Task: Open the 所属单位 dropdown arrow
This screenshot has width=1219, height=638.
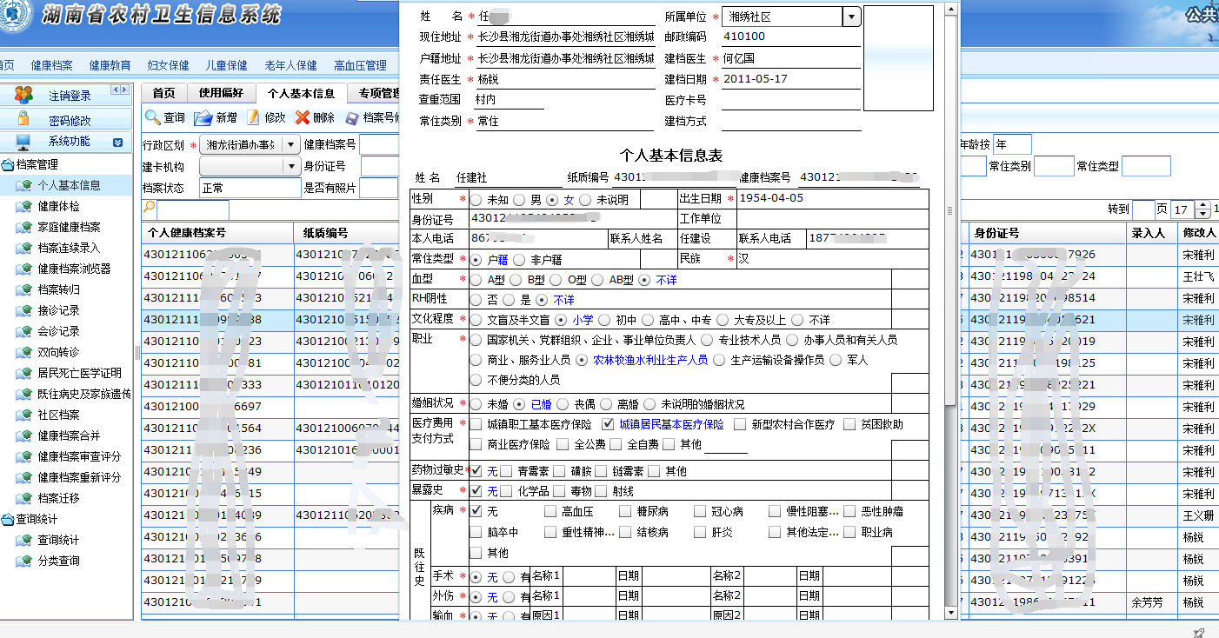Action: [851, 17]
